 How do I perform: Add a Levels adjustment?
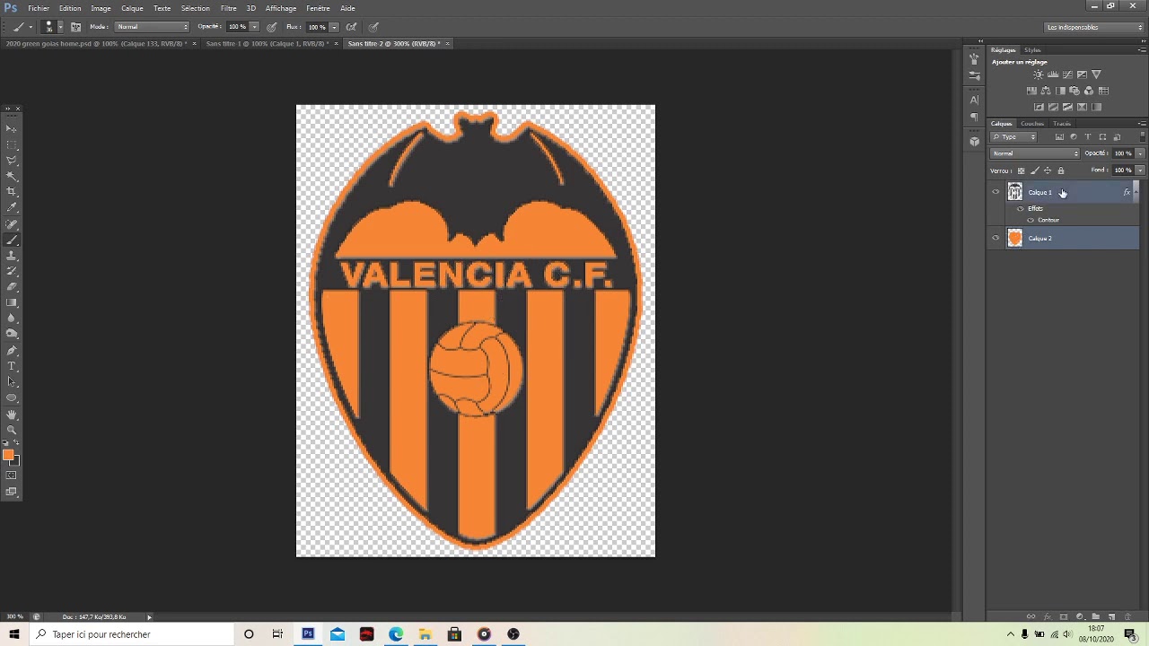point(1053,74)
